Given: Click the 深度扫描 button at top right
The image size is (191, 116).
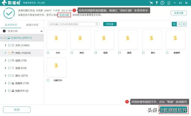Looking at the screenshot, I should pyautogui.click(x=178, y=13).
